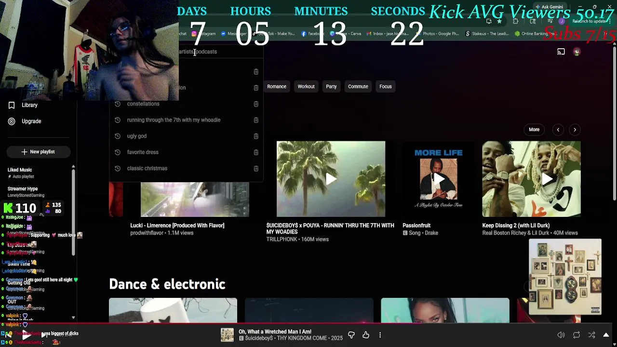
Task: Open 'TRILLPHONK' channel link
Action: click(282, 240)
